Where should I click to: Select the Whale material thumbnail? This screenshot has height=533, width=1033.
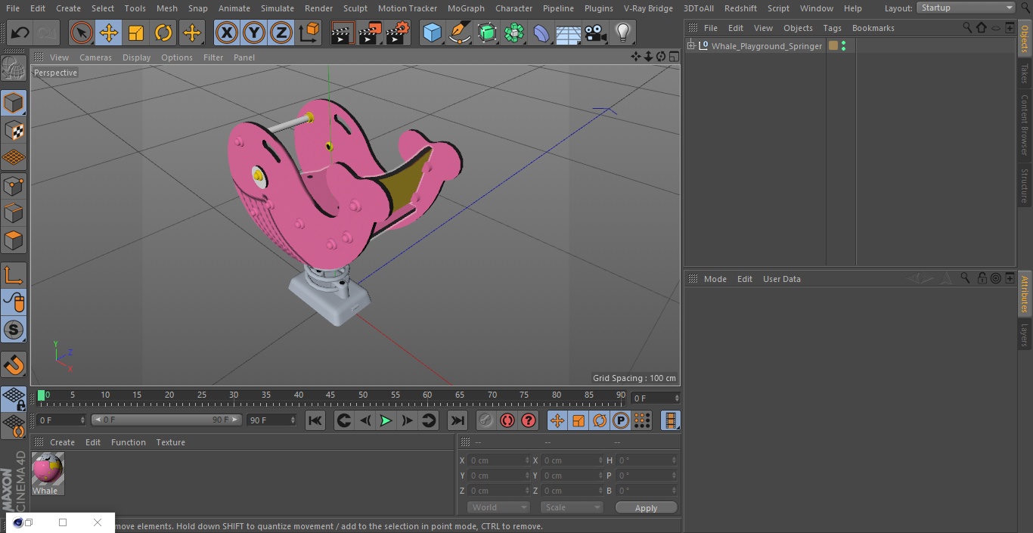[48, 469]
